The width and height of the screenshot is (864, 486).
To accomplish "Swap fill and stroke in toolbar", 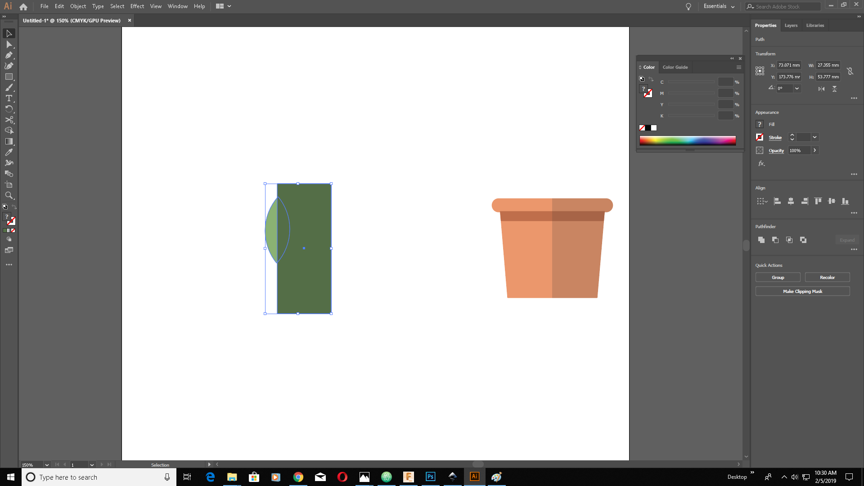I will (14, 207).
